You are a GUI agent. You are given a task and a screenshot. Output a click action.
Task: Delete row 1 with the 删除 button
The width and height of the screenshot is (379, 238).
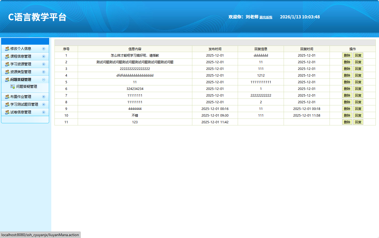pos(347,55)
